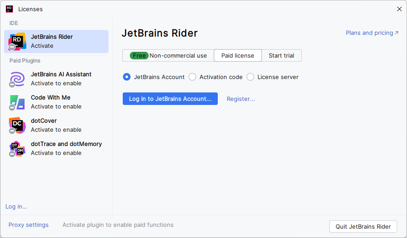This screenshot has height=238, width=407.
Task: Open the Register link
Action: [x=241, y=99]
